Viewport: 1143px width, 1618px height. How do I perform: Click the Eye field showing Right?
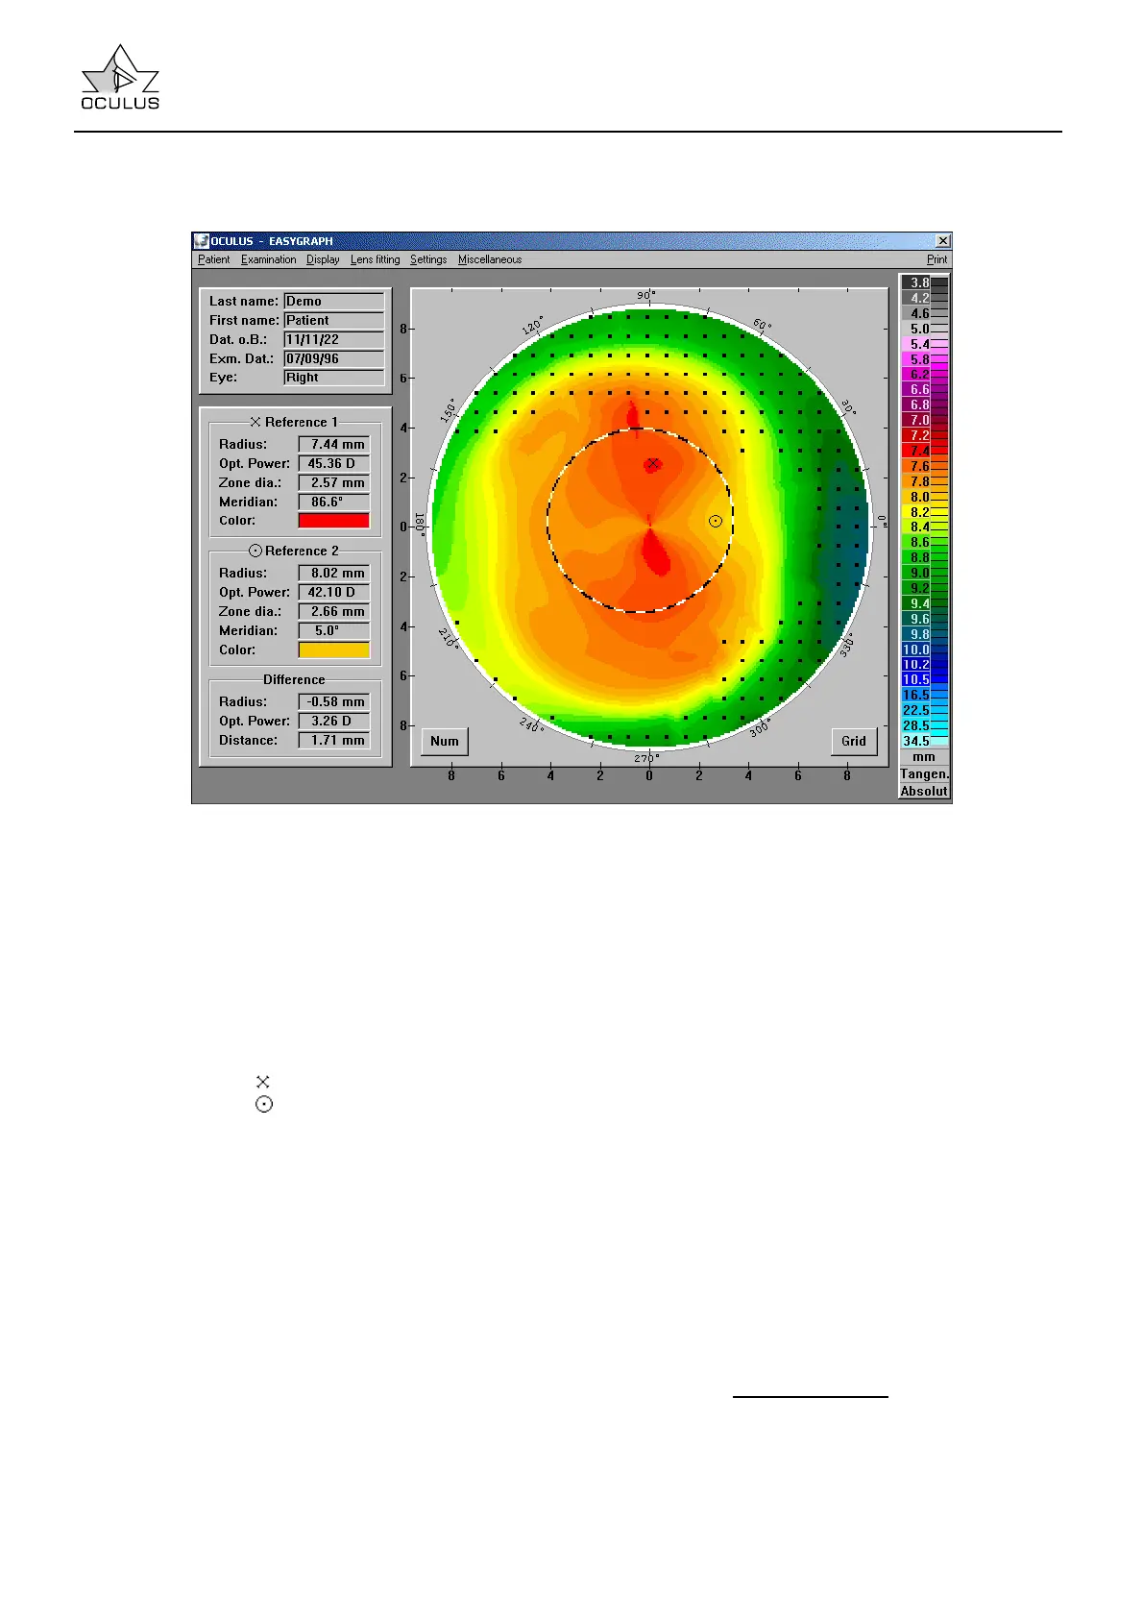tap(333, 378)
